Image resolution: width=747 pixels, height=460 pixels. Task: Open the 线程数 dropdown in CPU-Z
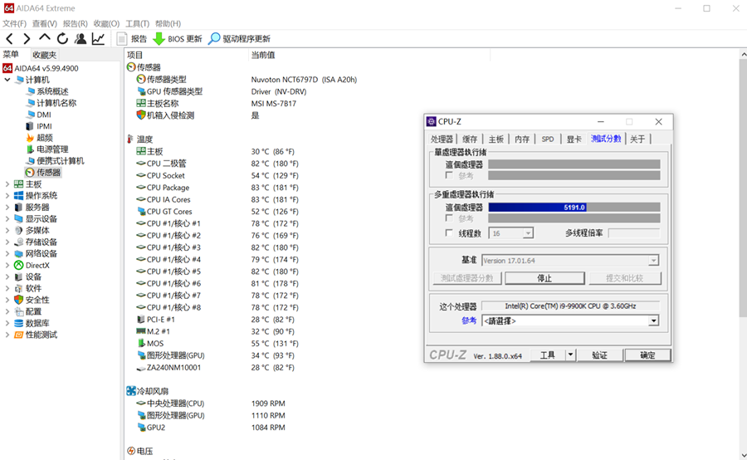click(x=528, y=233)
